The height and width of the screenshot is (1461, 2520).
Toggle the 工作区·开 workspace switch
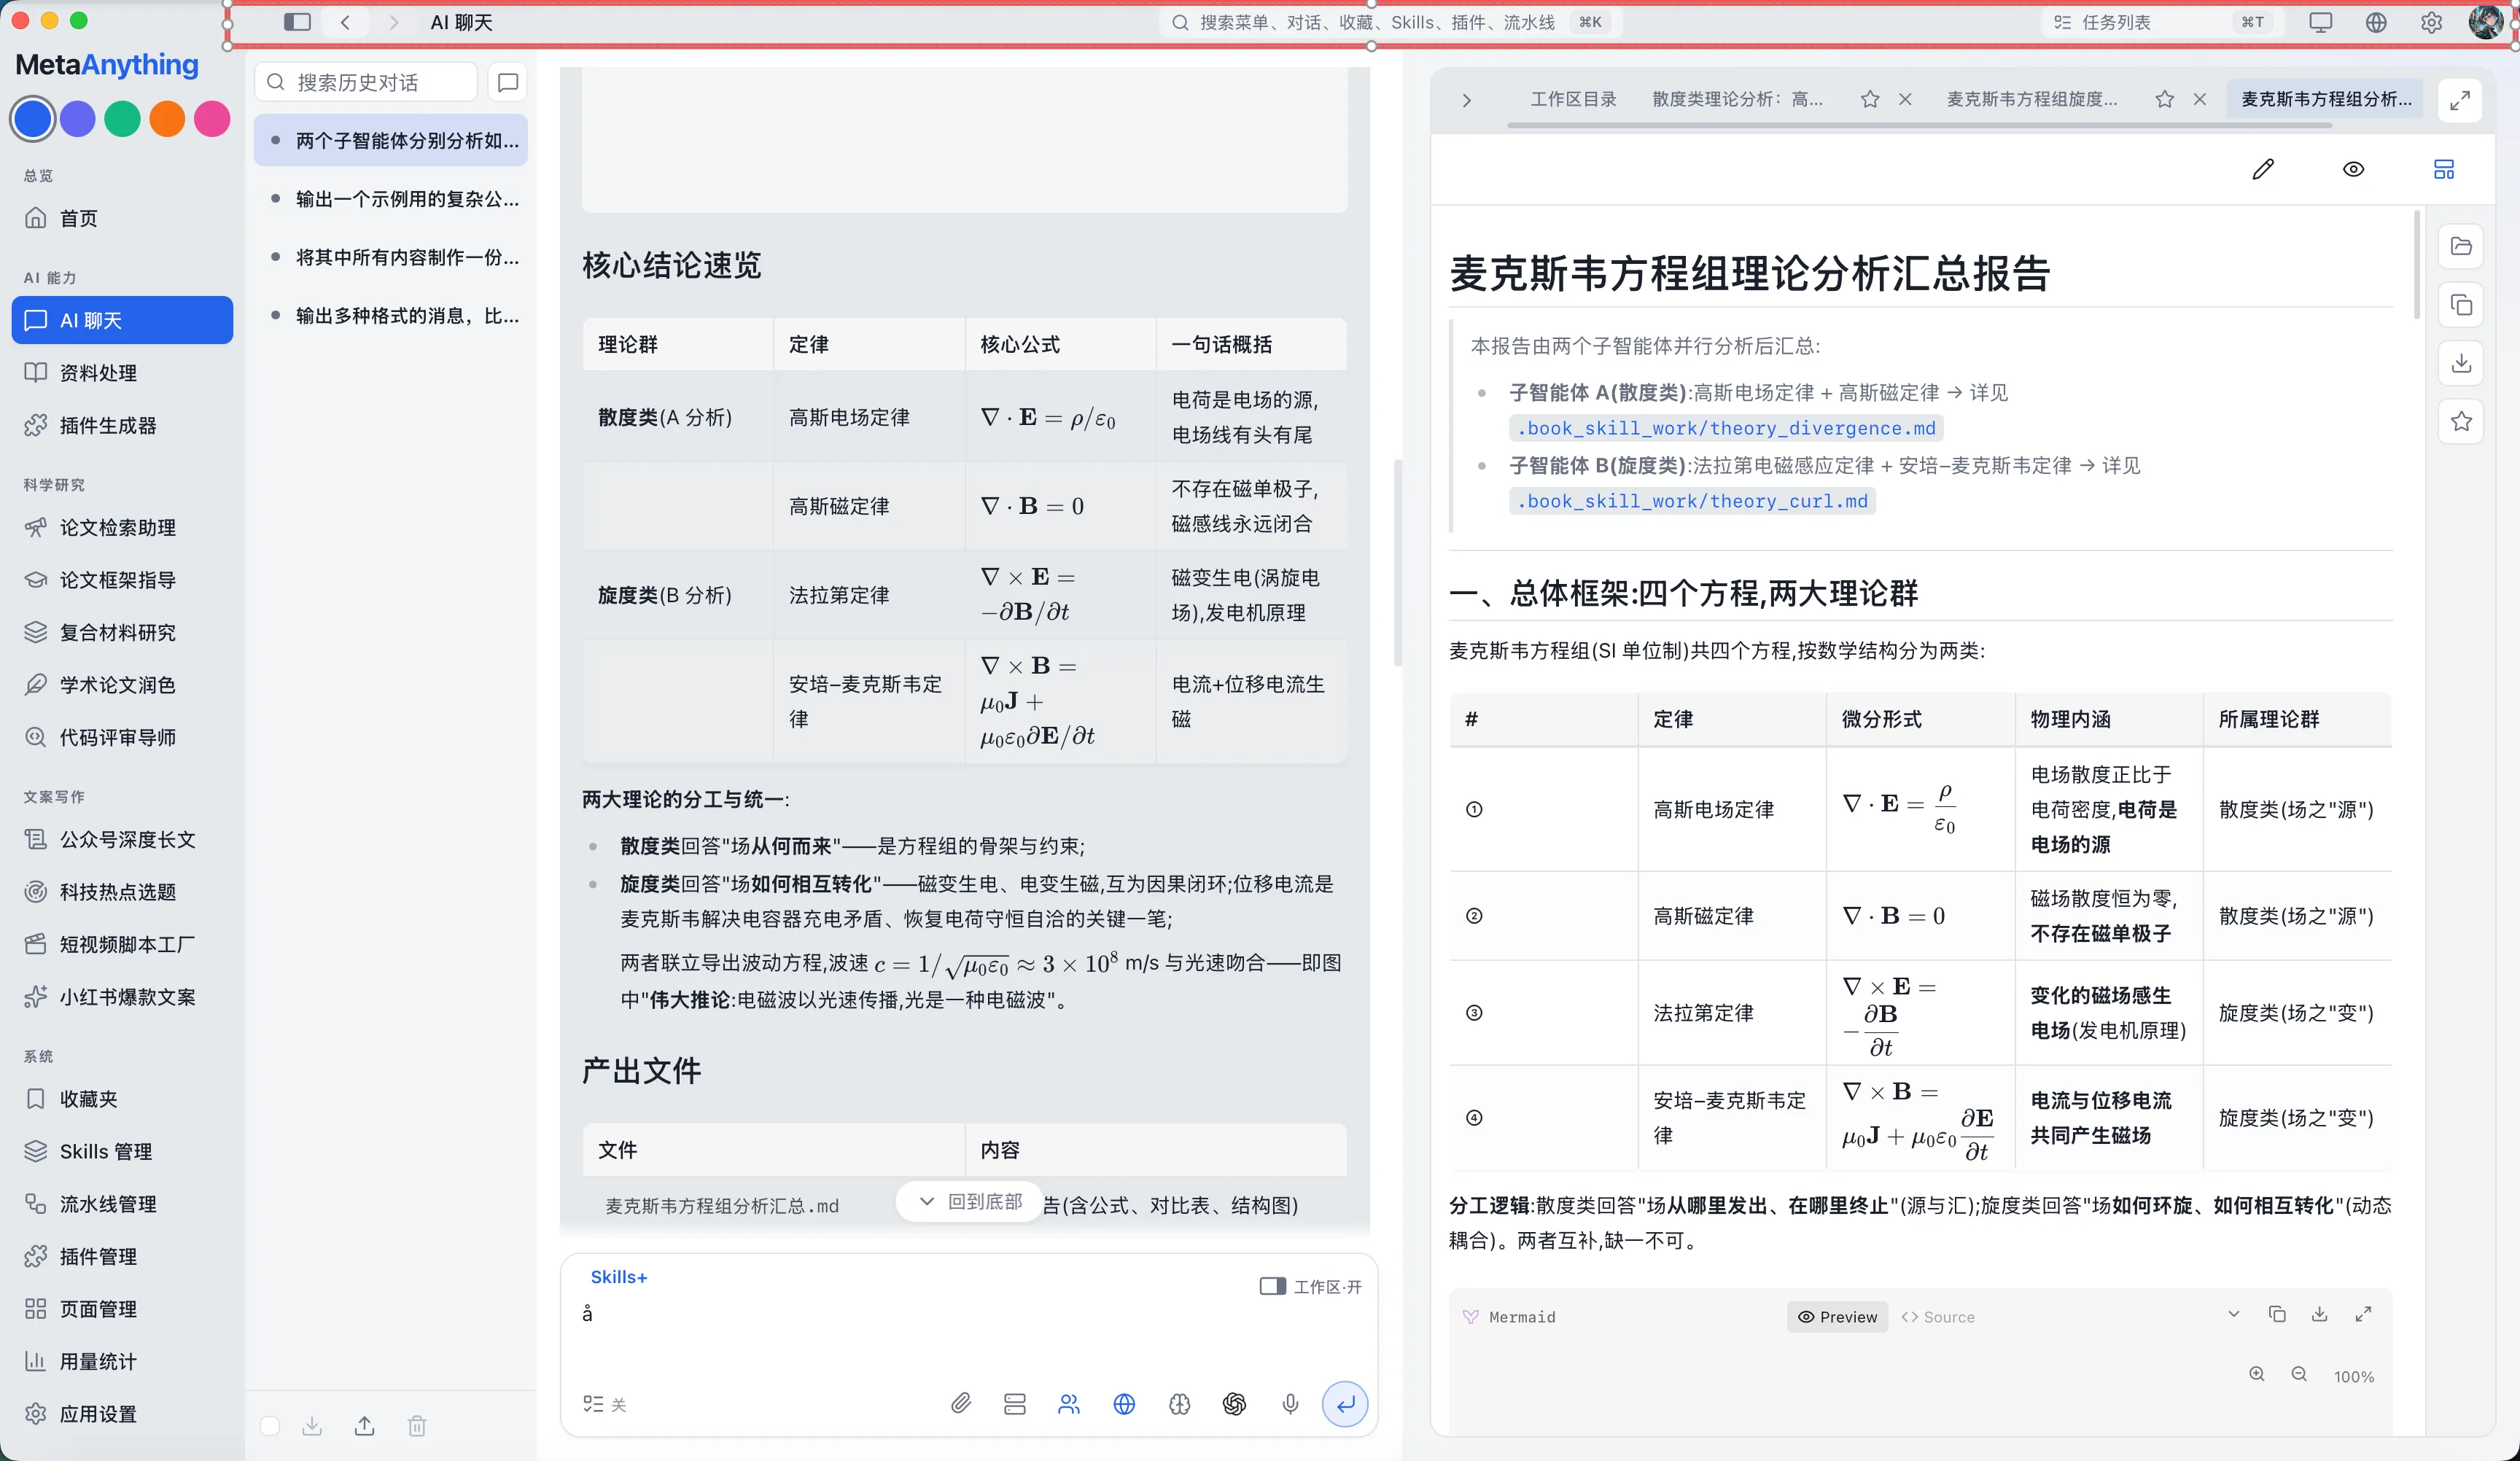(1310, 1286)
